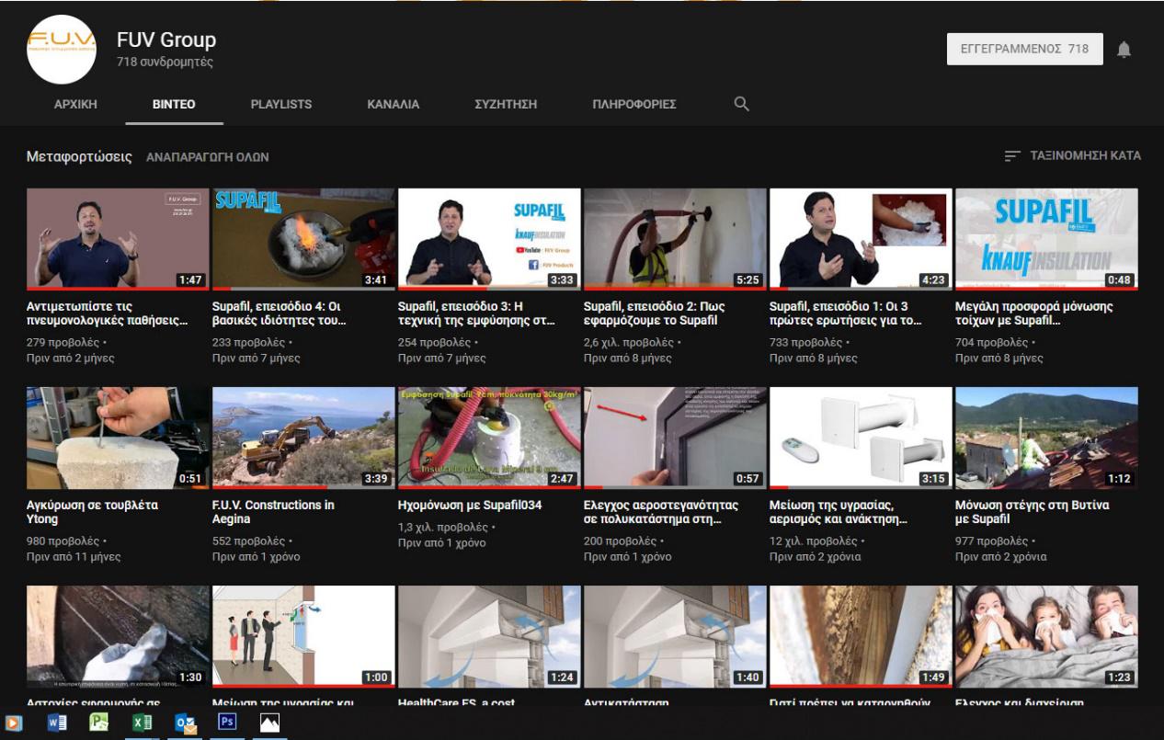Open Word from the taskbar
Image resolution: width=1164 pixels, height=740 pixels.
[x=57, y=723]
